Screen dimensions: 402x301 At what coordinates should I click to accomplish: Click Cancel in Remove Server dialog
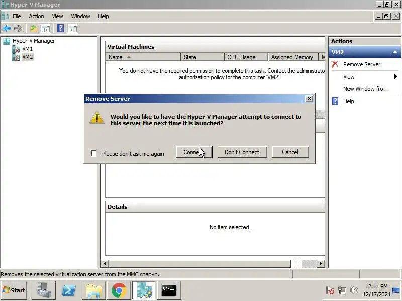click(x=290, y=152)
